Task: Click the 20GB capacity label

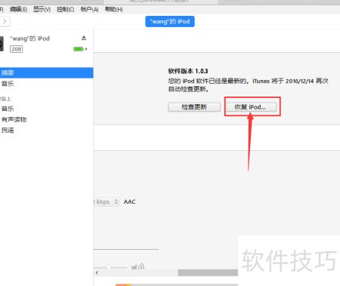Action: point(17,49)
